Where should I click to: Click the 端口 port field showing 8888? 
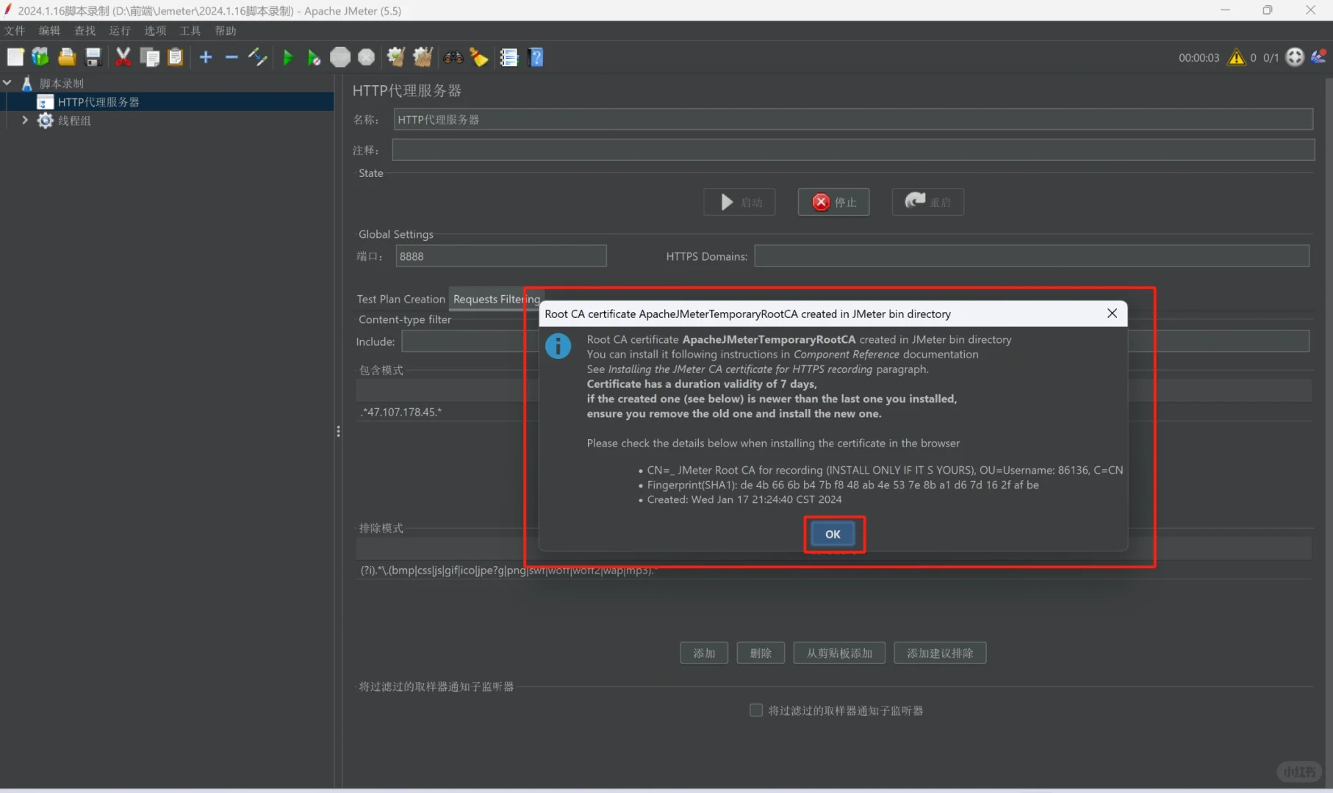coord(501,256)
